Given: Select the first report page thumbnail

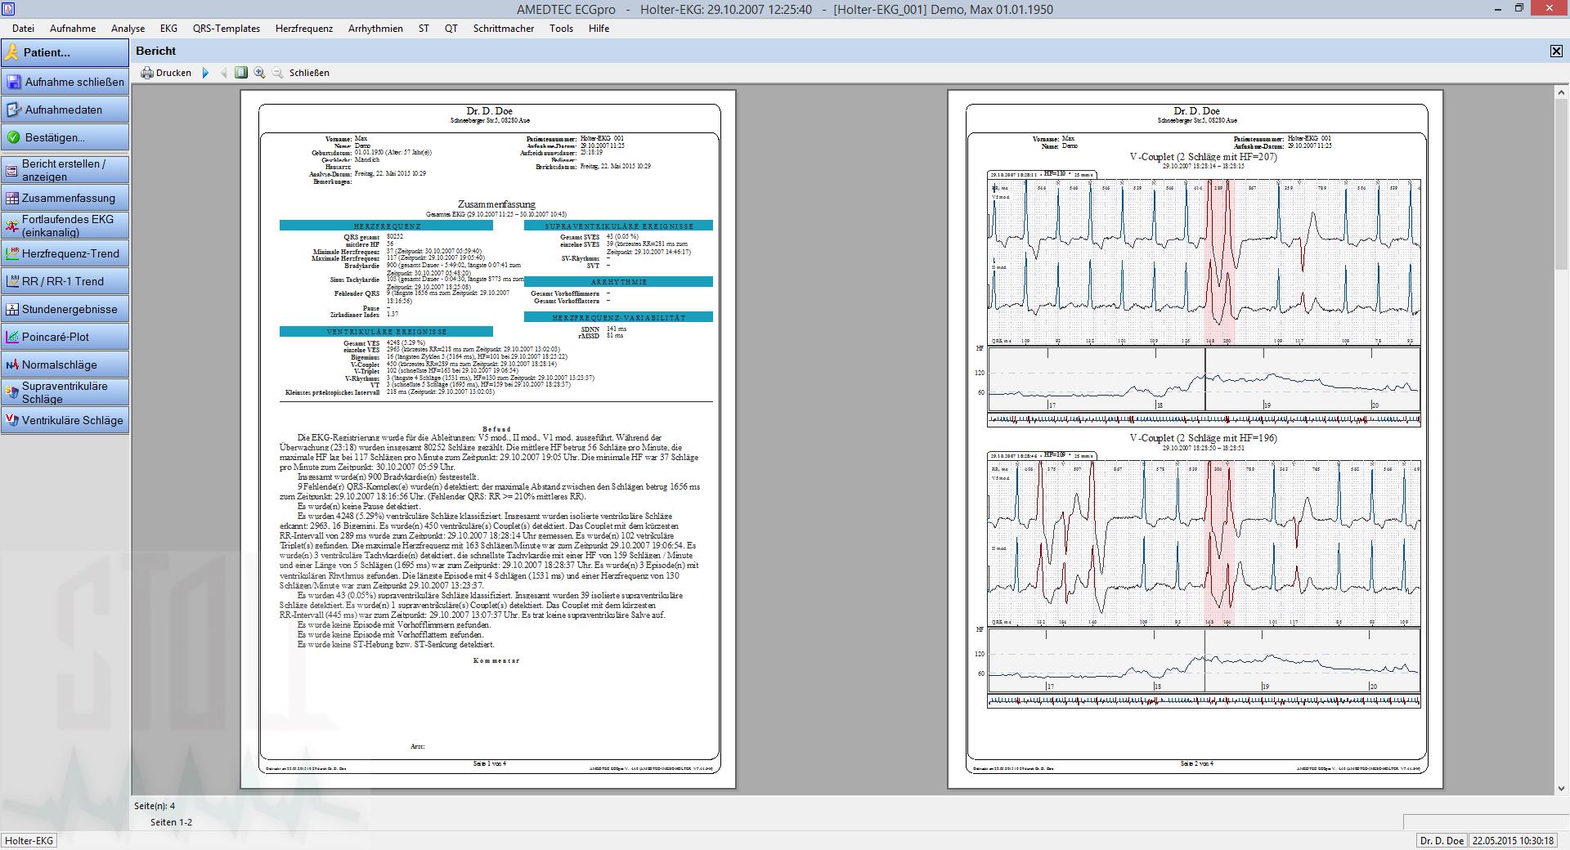Looking at the screenshot, I should point(488,441).
